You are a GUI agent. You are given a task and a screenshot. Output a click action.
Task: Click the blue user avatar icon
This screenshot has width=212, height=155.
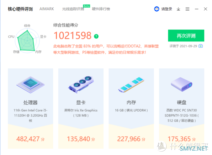tap(157, 9)
